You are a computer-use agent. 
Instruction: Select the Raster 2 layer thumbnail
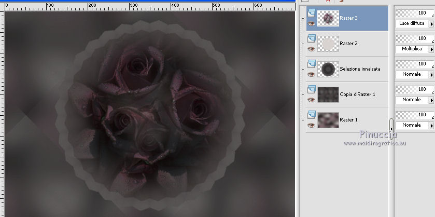click(x=328, y=44)
